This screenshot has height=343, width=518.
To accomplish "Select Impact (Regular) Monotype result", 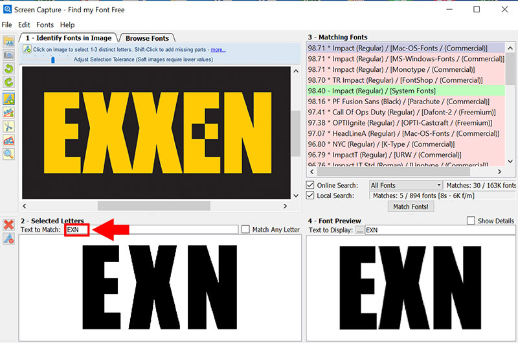I will tap(406, 69).
